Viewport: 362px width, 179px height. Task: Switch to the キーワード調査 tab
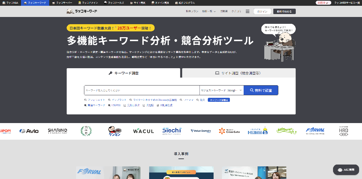123,73
